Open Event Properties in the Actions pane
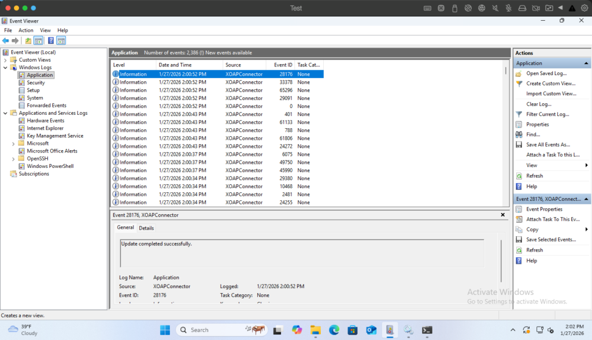Screen dimensions: 592x340 (x=543, y=209)
